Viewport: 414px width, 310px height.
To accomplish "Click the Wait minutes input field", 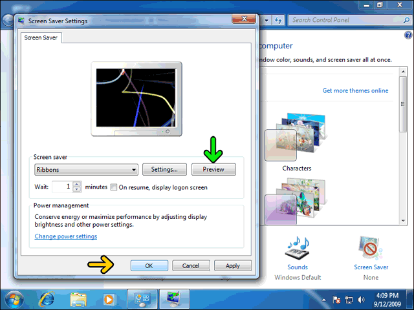I will coord(62,187).
